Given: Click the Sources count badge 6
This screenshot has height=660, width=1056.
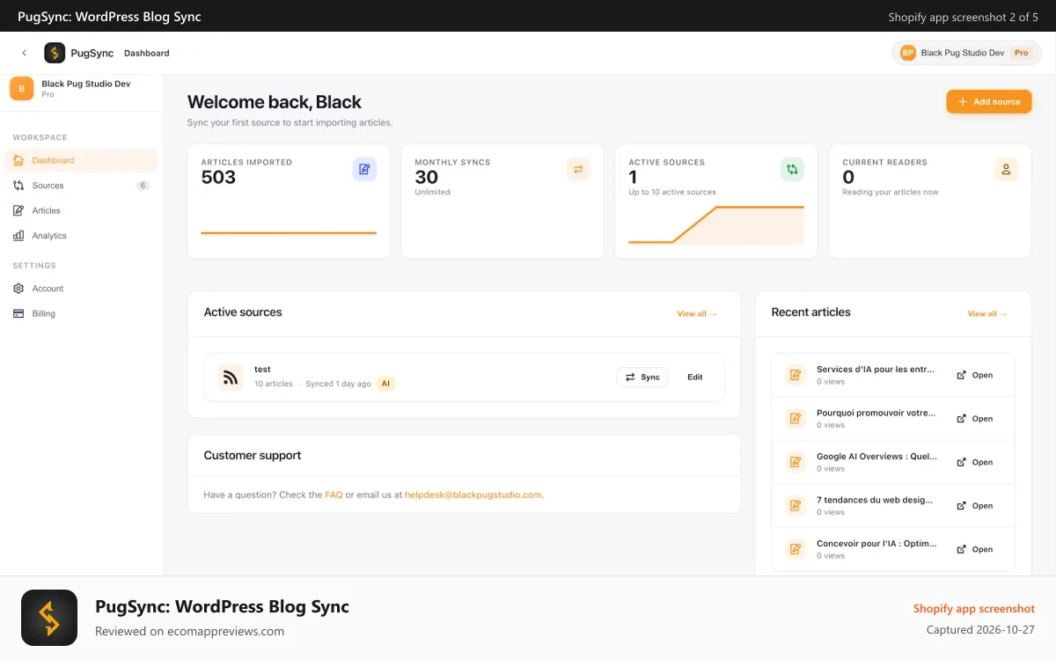Looking at the screenshot, I should point(143,186).
